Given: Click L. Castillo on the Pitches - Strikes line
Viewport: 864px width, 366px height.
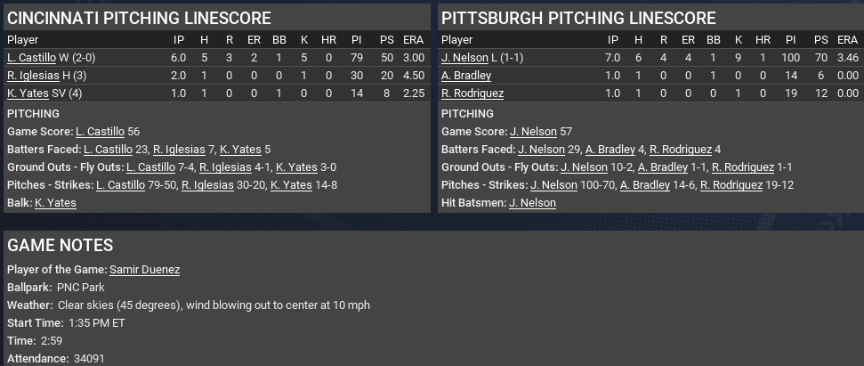Looking at the screenshot, I should click(x=121, y=185).
